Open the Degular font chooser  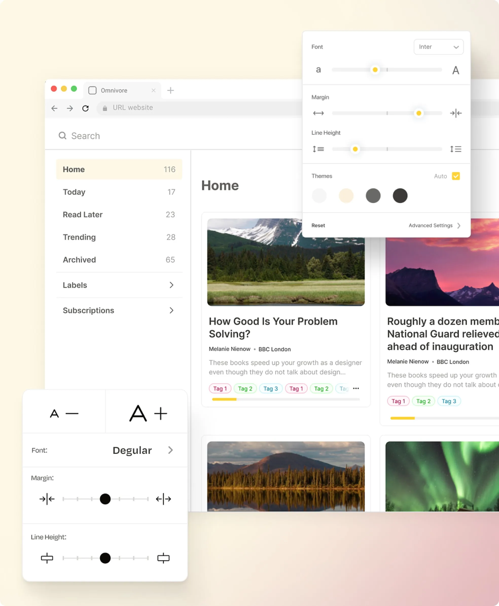[x=143, y=450]
